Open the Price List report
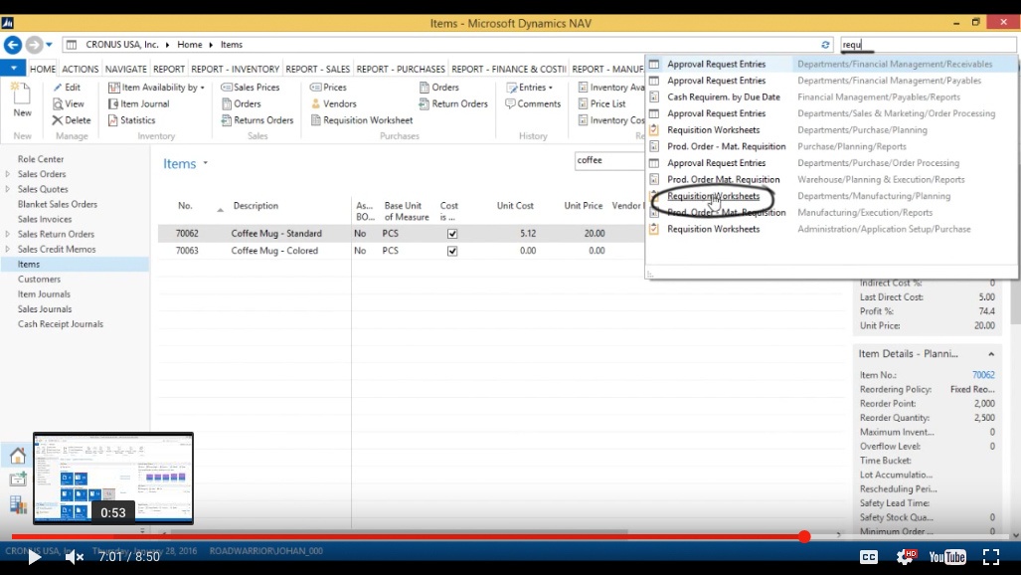This screenshot has height=575, width=1021. coord(601,103)
